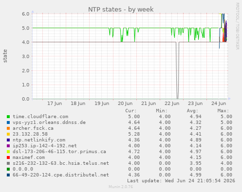Click the navy 66-49-220-124 distributel swatch

(x=8, y=175)
